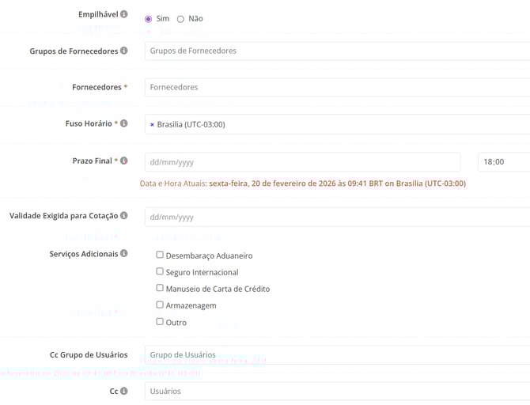The width and height of the screenshot is (530, 405).
Task: Click the Prazo Final info icon
Action: [x=123, y=161]
